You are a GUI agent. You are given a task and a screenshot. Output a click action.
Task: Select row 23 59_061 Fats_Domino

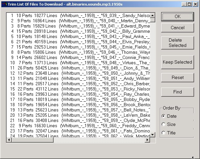point(78,131)
